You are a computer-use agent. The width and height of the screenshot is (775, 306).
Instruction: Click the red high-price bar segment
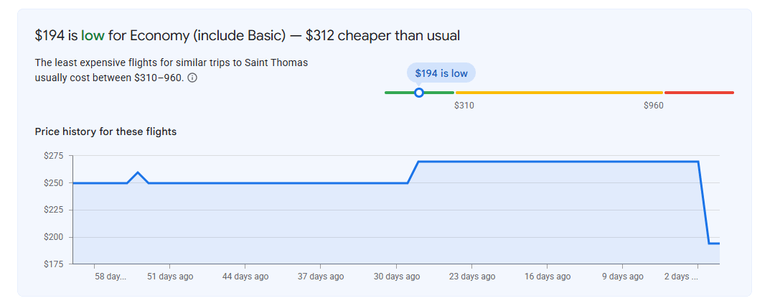click(699, 93)
